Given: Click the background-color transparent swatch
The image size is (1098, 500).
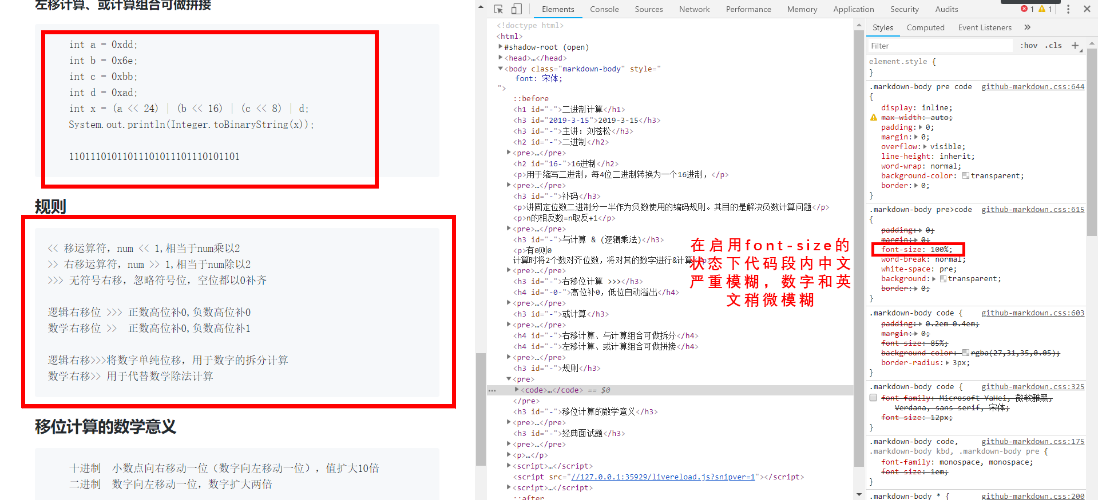Looking at the screenshot, I should pos(965,176).
